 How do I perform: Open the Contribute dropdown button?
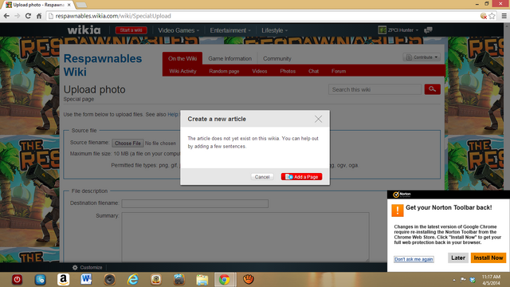point(422,57)
